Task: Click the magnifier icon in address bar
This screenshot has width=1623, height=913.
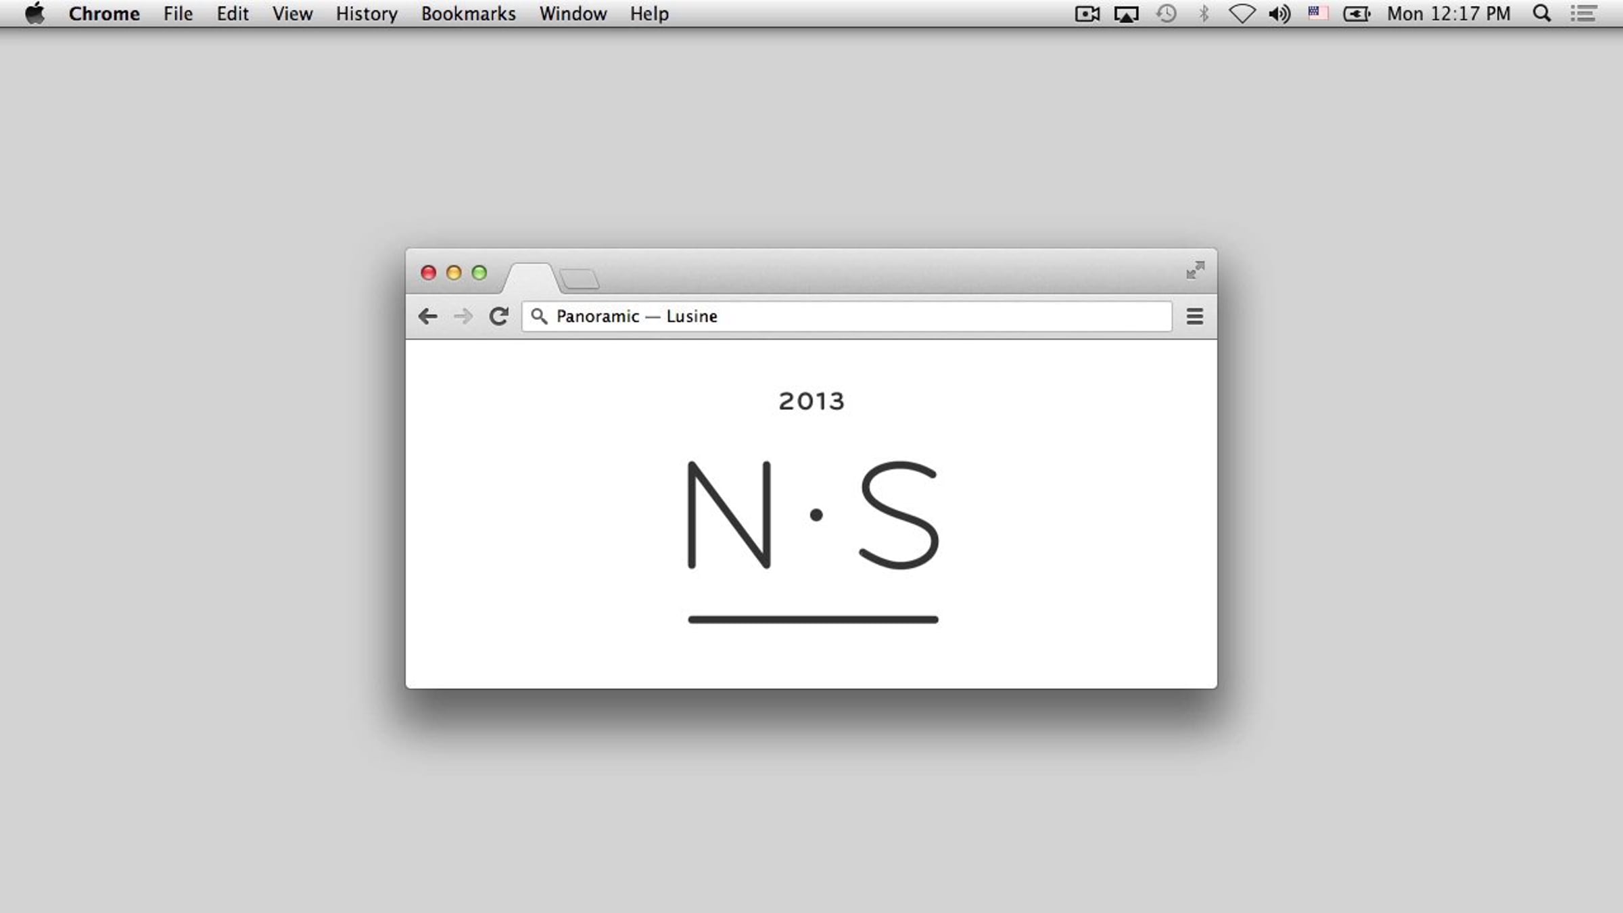Action: (x=539, y=316)
